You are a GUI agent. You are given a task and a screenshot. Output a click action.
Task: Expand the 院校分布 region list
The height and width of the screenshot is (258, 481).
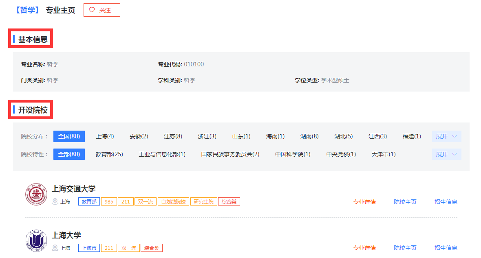[446, 136]
